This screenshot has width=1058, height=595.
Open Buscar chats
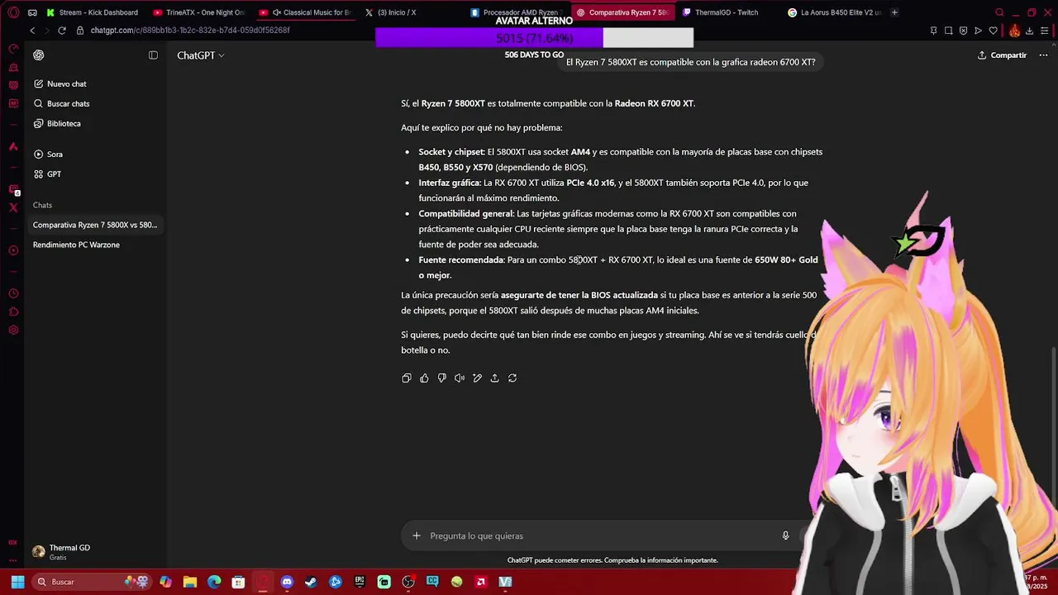[94, 104]
